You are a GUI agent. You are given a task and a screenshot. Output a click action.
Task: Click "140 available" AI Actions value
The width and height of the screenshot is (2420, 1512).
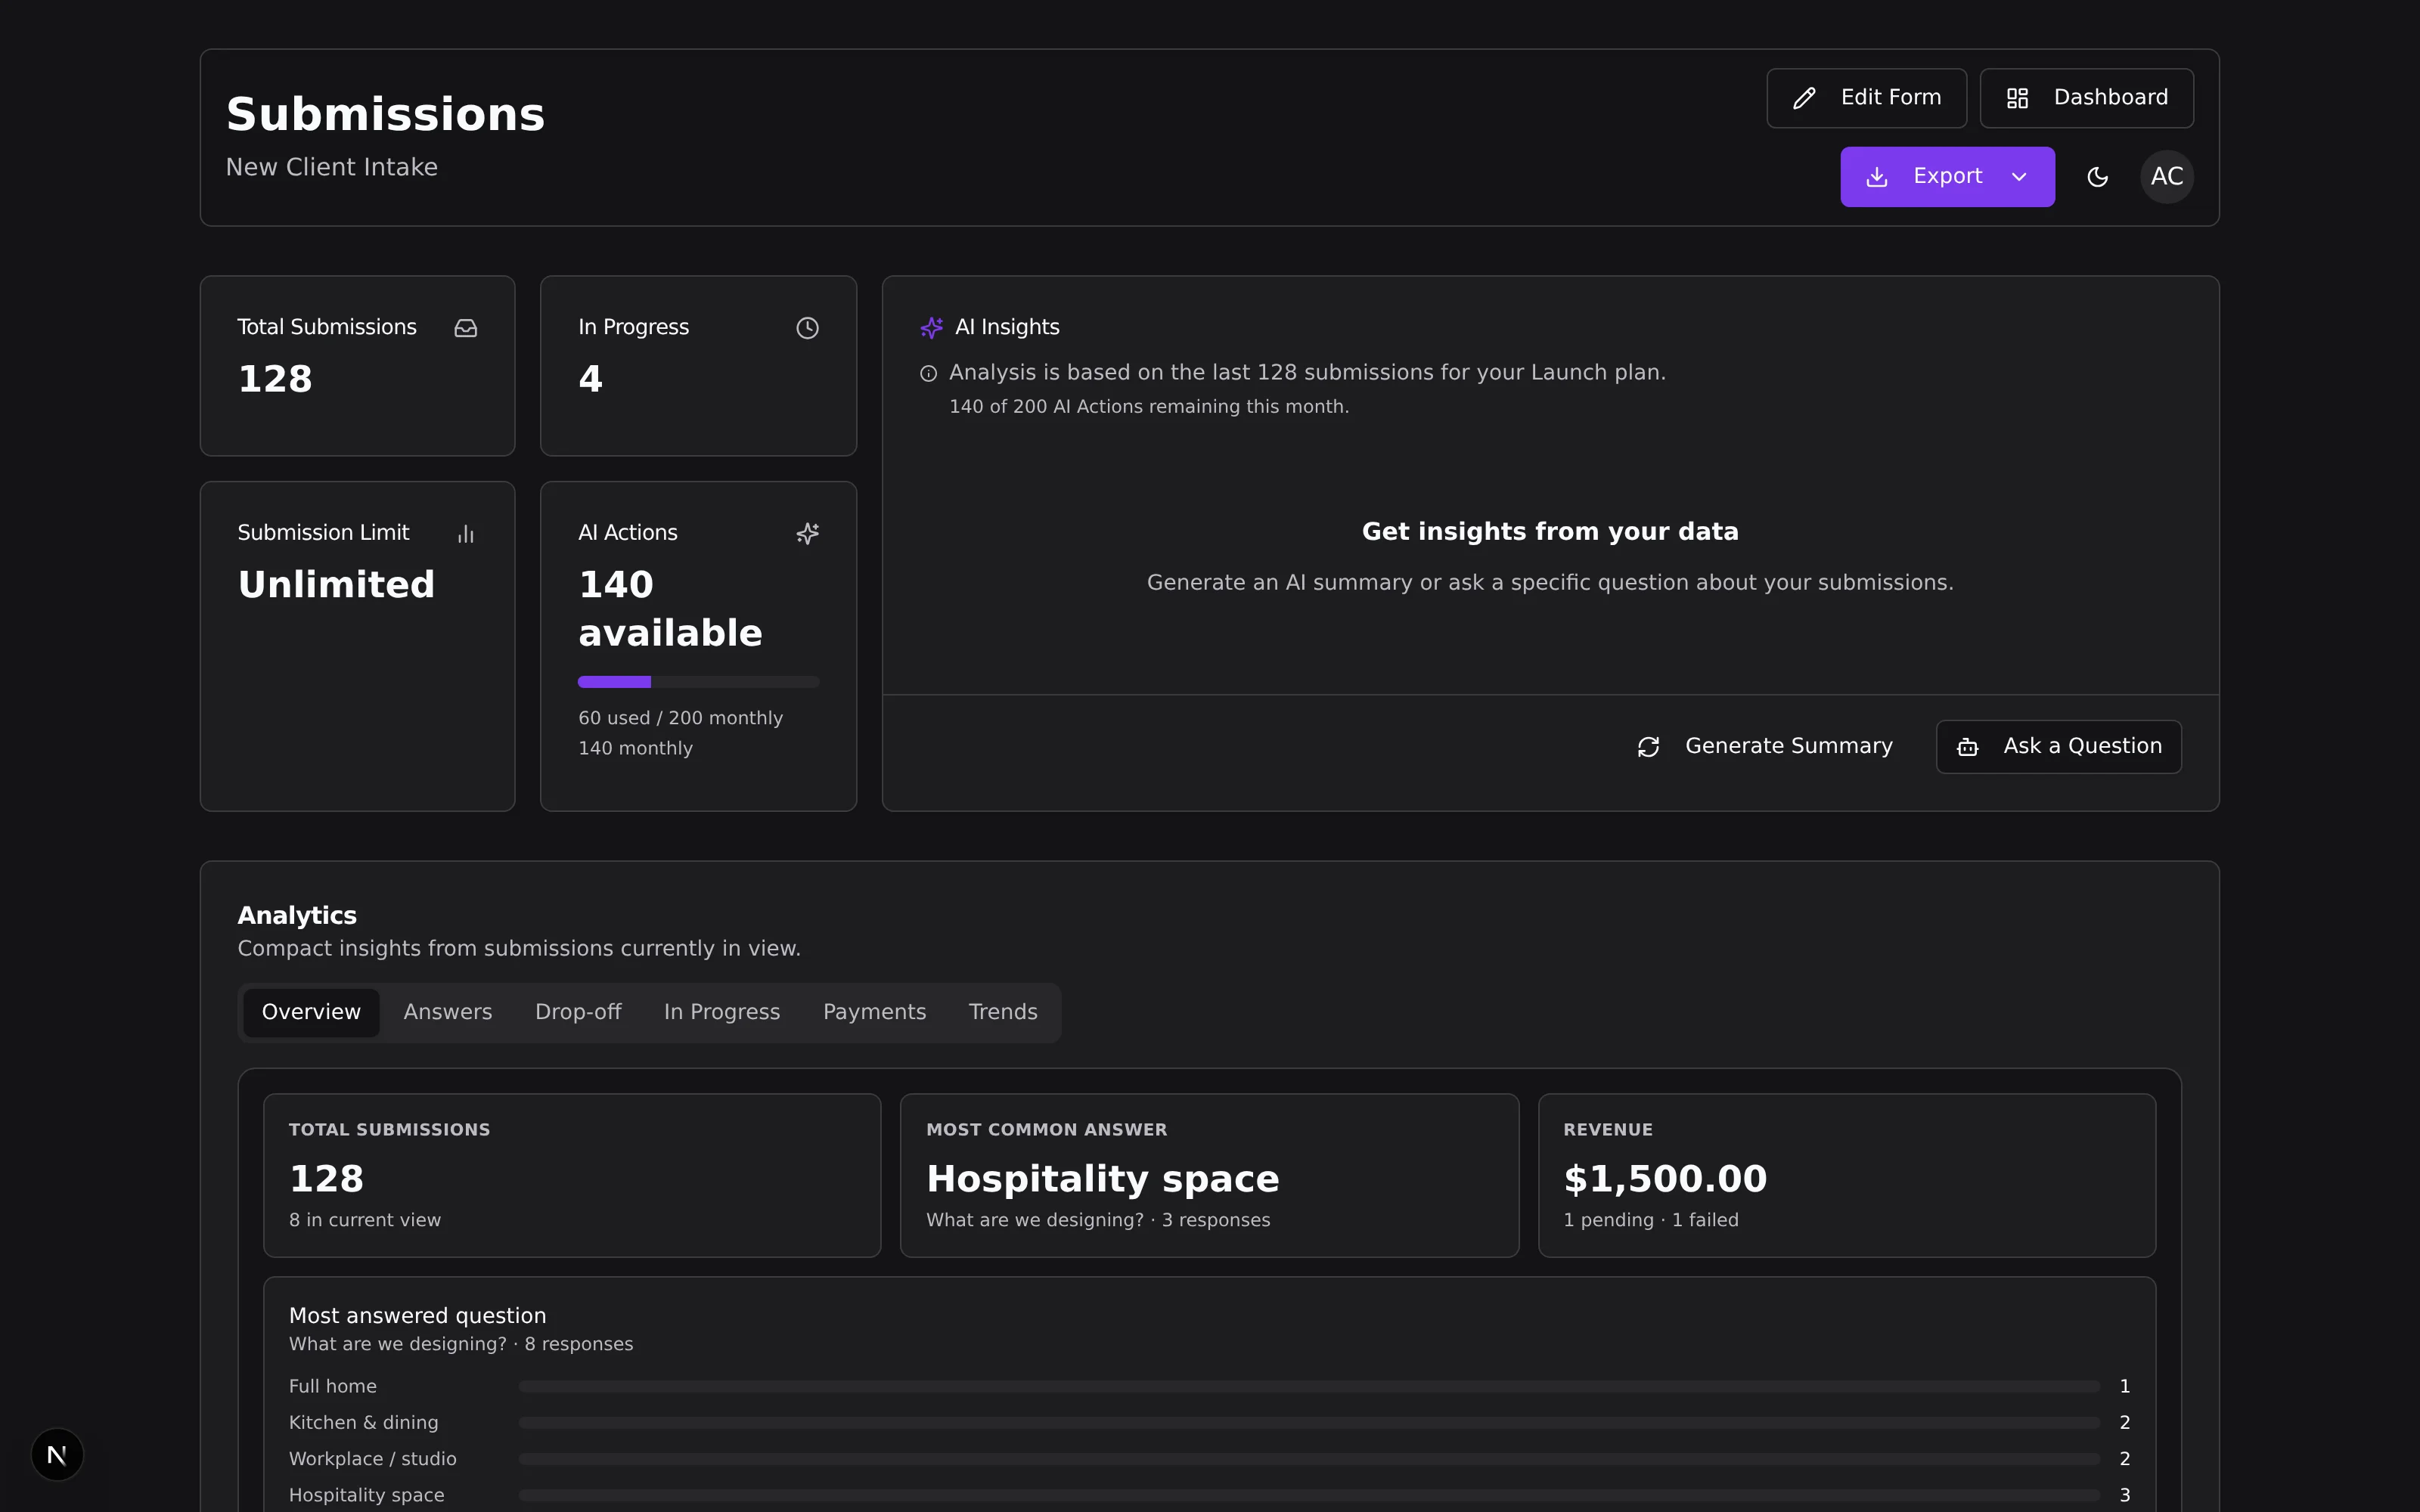(670, 609)
